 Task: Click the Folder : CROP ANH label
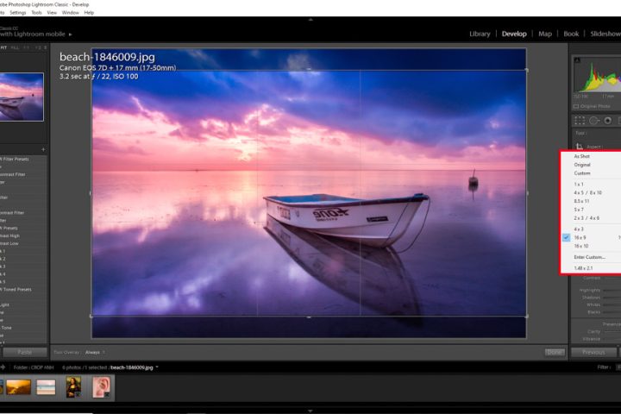[34, 367]
